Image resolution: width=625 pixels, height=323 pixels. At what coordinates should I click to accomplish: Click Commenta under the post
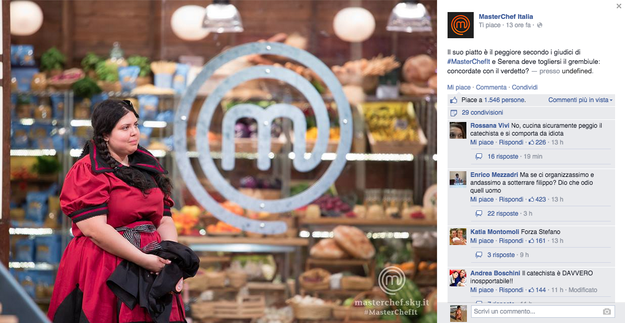point(491,87)
